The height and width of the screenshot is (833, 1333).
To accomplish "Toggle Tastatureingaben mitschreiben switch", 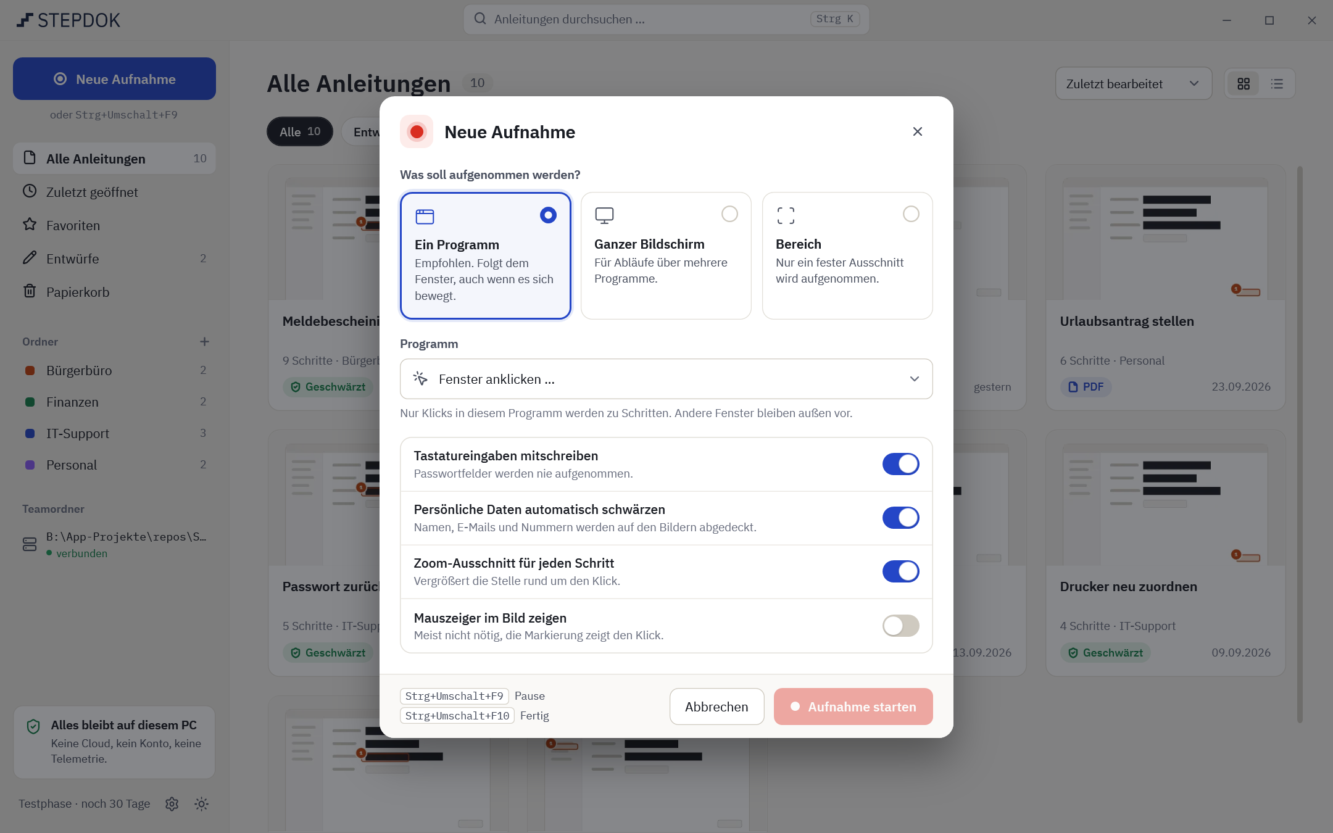I will coord(900,464).
